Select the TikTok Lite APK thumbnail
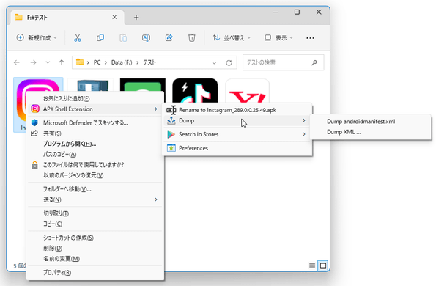 pyautogui.click(x=195, y=91)
